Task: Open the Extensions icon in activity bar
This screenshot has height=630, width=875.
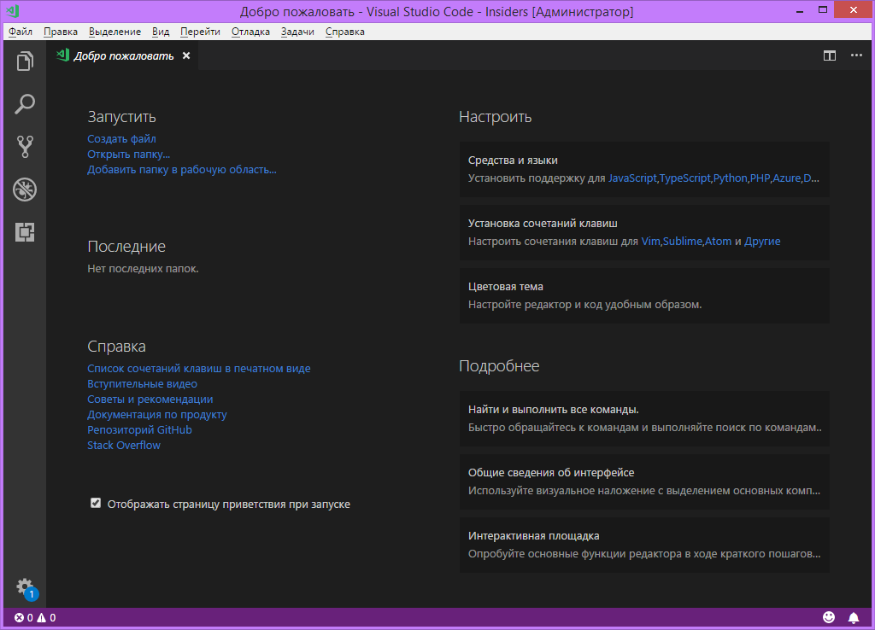Action: (25, 232)
